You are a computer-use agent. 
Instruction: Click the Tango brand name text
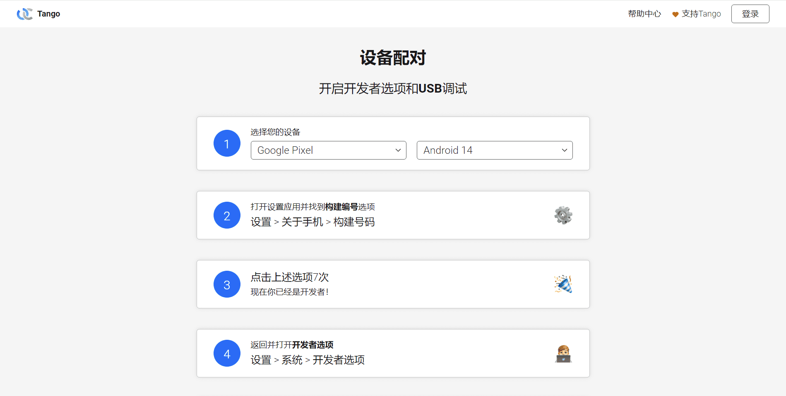[x=49, y=14]
